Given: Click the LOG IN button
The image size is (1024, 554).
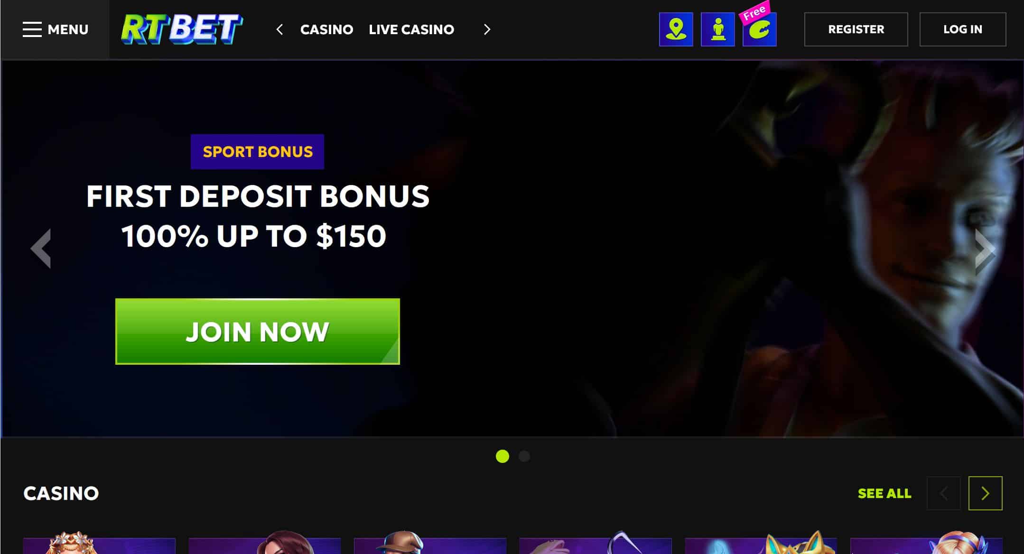Looking at the screenshot, I should (x=962, y=29).
